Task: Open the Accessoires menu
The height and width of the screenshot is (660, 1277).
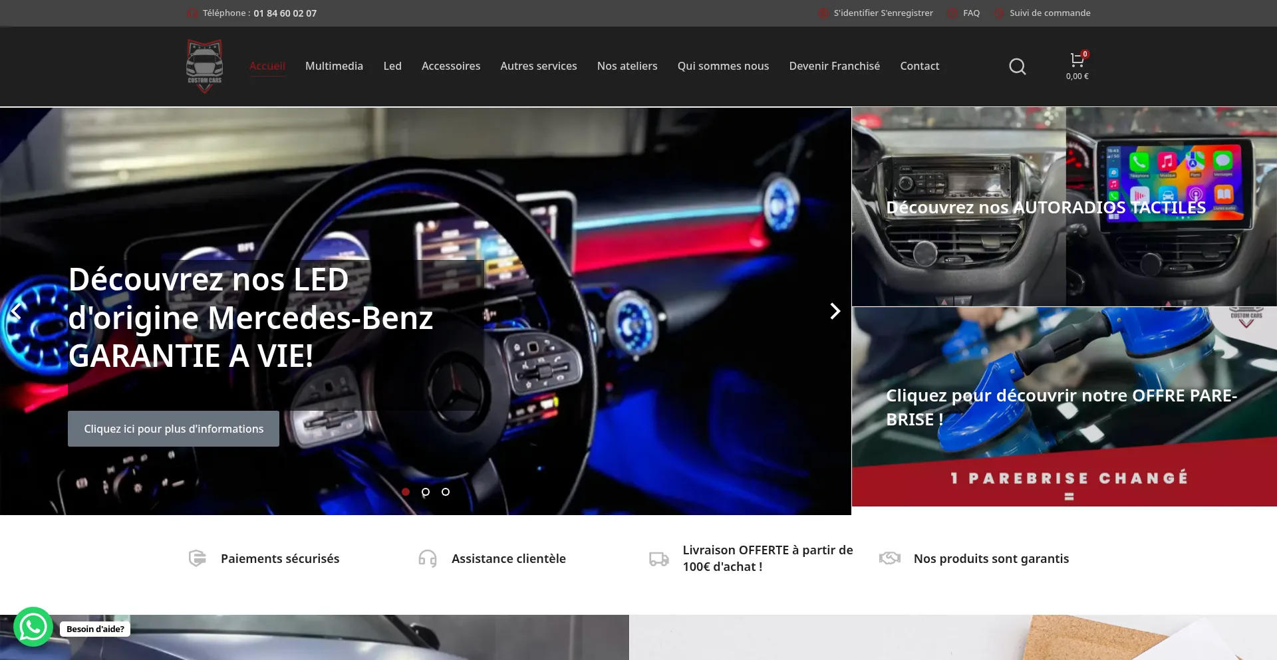Action: [451, 66]
